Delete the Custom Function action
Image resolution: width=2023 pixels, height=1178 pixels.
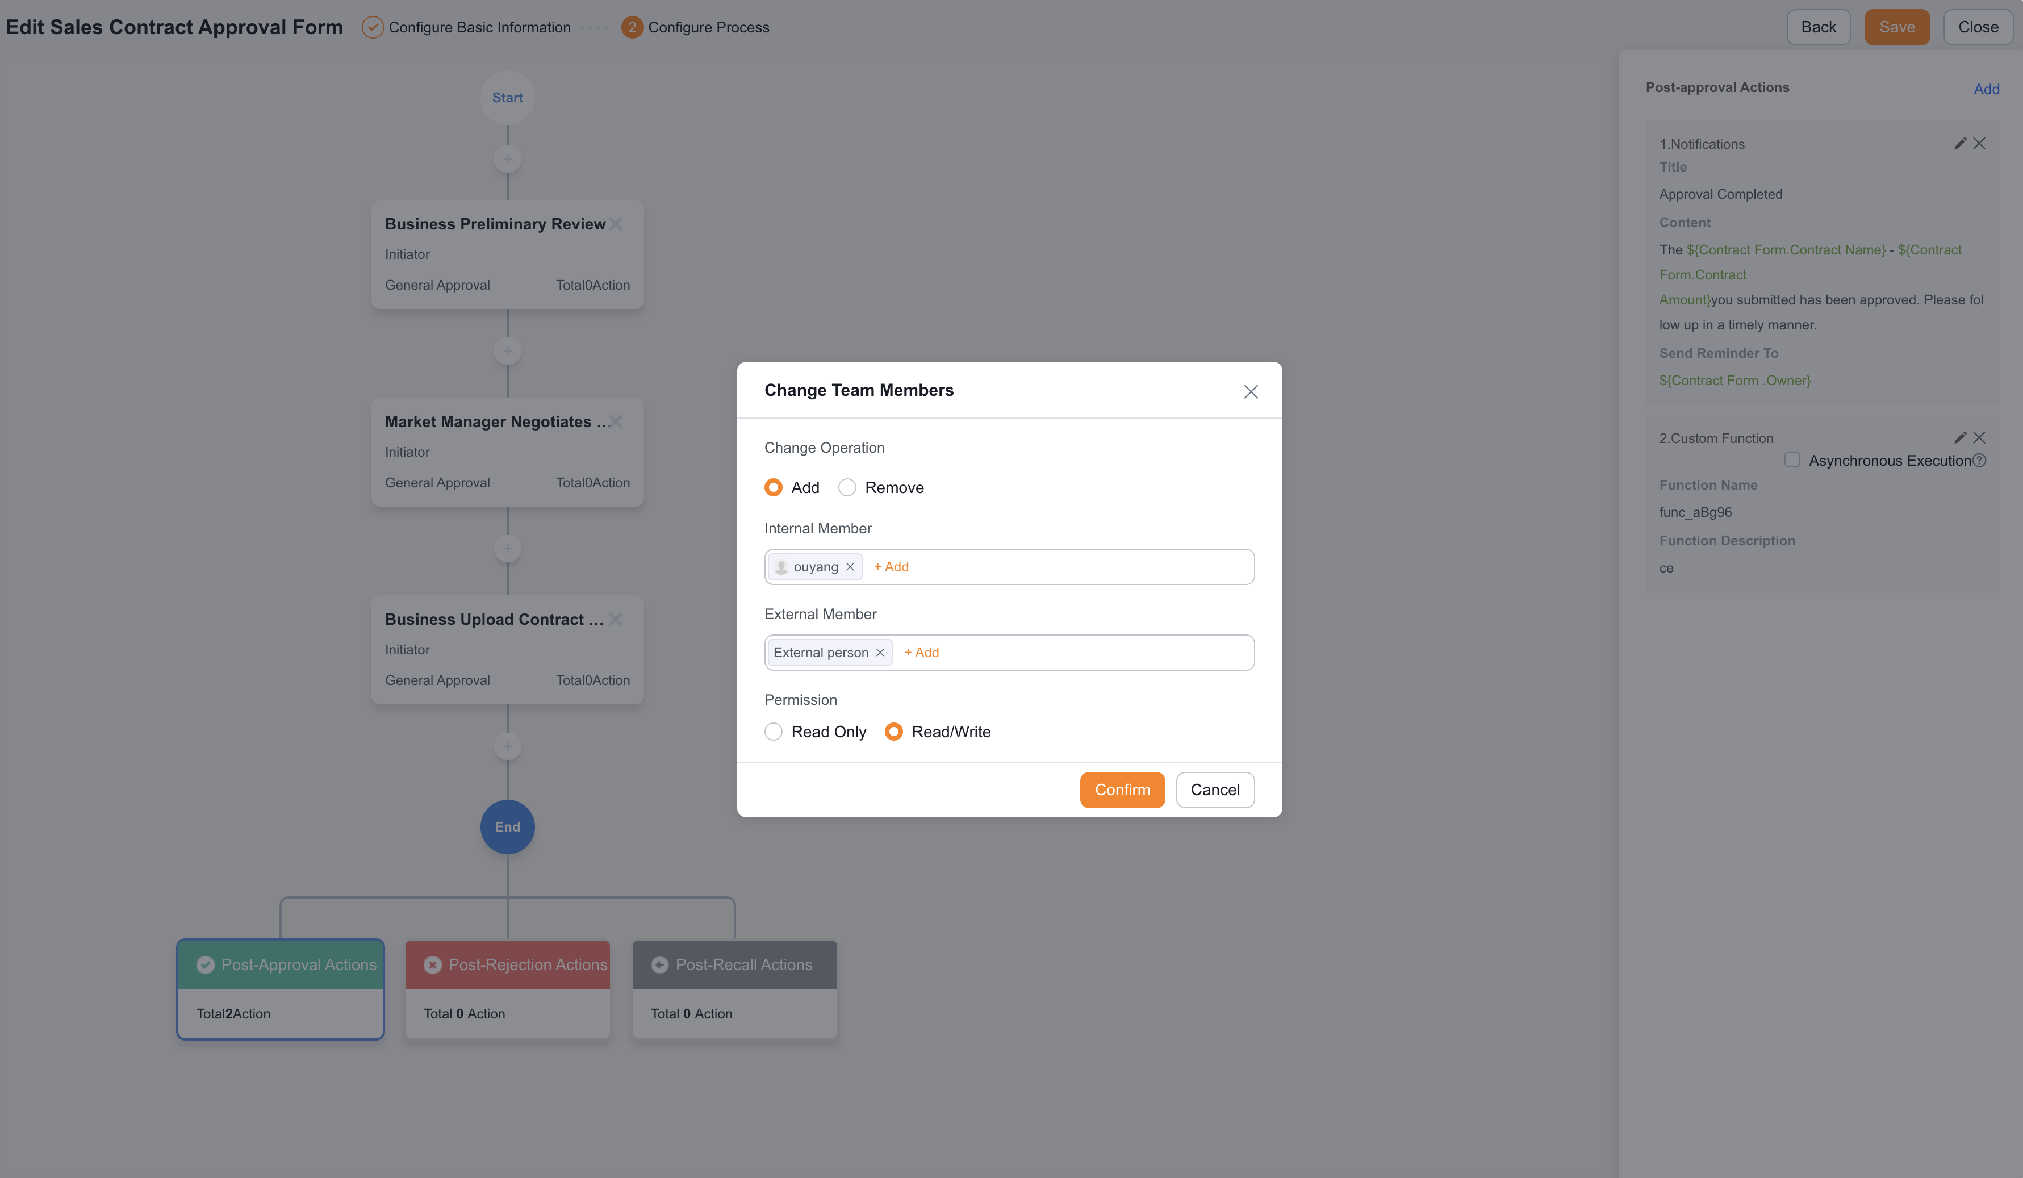1979,438
